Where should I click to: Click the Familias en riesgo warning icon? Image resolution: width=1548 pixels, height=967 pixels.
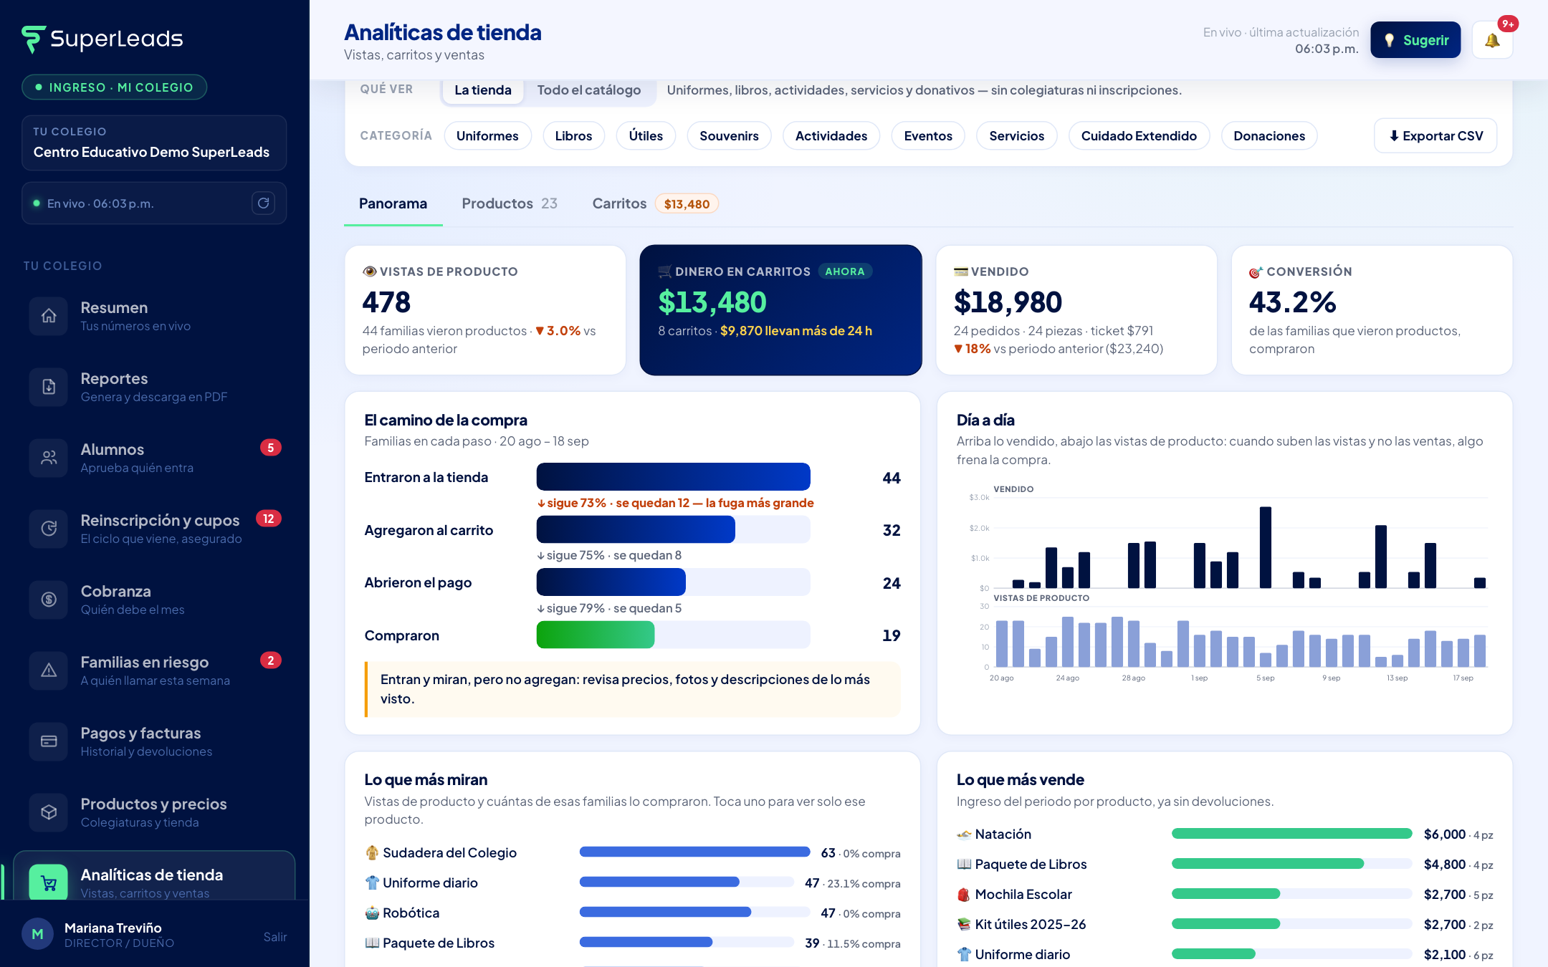tap(49, 670)
